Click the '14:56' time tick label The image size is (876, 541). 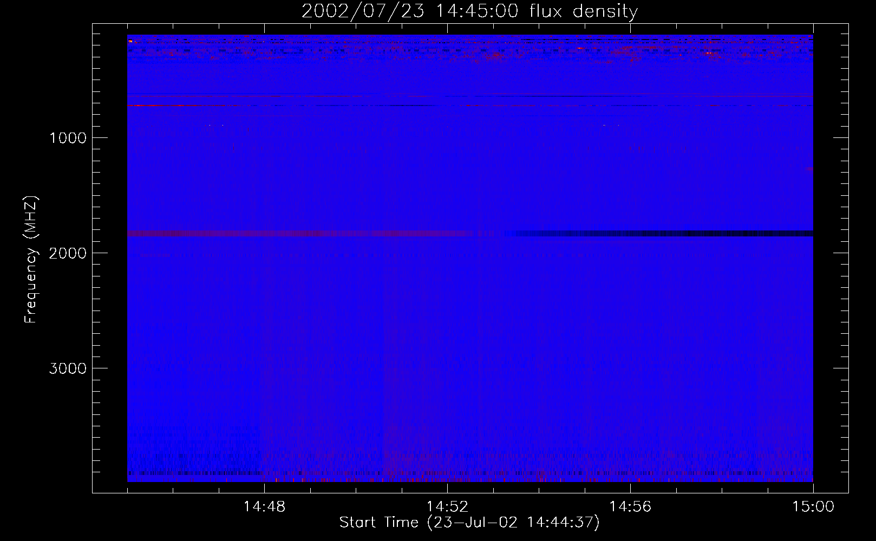click(630, 507)
